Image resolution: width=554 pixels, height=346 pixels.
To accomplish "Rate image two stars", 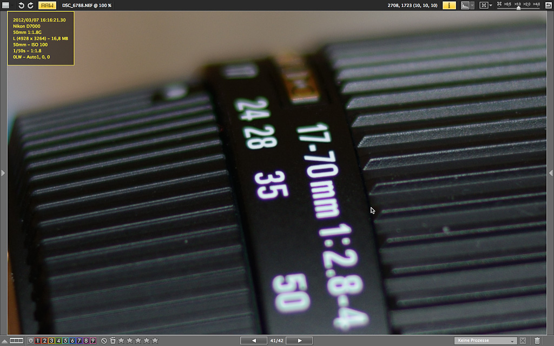I will point(130,341).
